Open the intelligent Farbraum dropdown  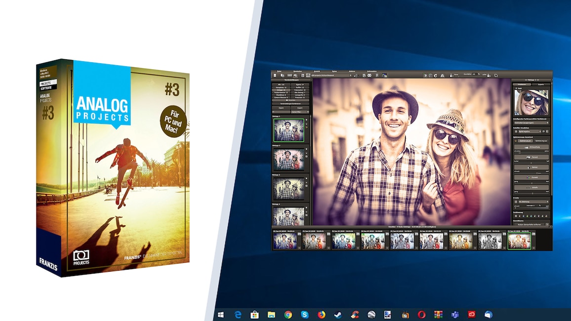531,122
